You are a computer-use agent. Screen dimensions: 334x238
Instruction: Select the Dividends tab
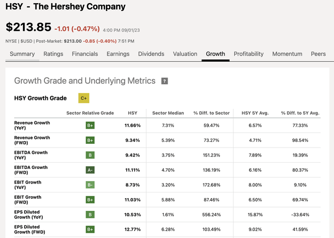point(151,54)
